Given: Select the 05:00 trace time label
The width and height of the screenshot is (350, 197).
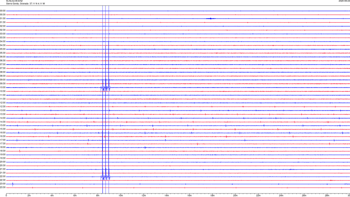Looking at the screenshot, I should pos(3,49).
